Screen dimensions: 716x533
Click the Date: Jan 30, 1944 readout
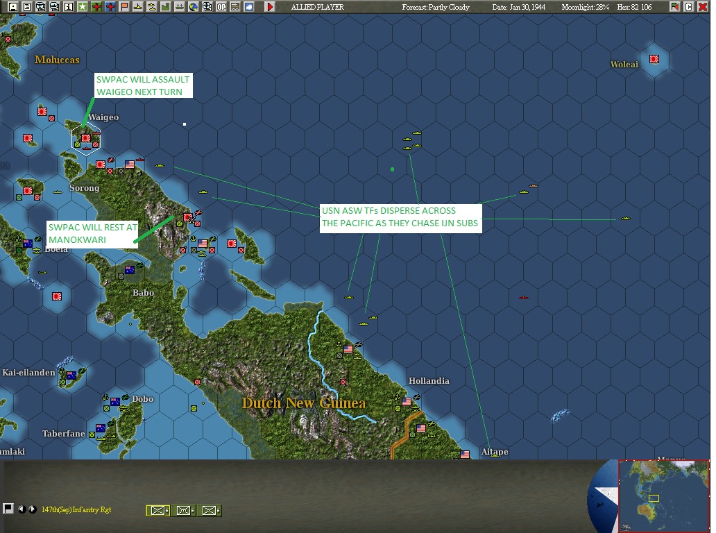519,8
